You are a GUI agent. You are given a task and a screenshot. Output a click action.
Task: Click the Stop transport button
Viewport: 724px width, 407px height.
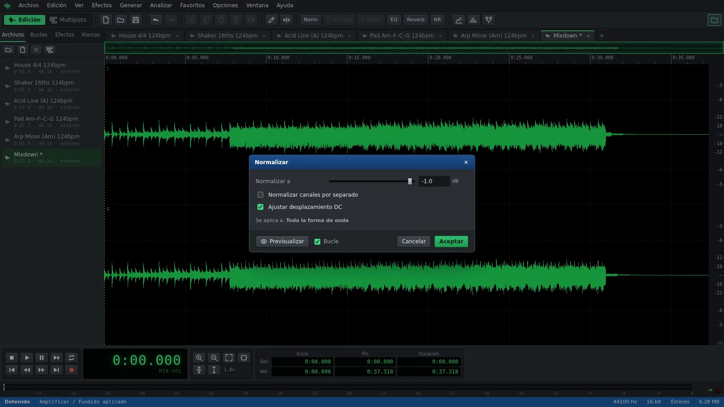point(12,358)
